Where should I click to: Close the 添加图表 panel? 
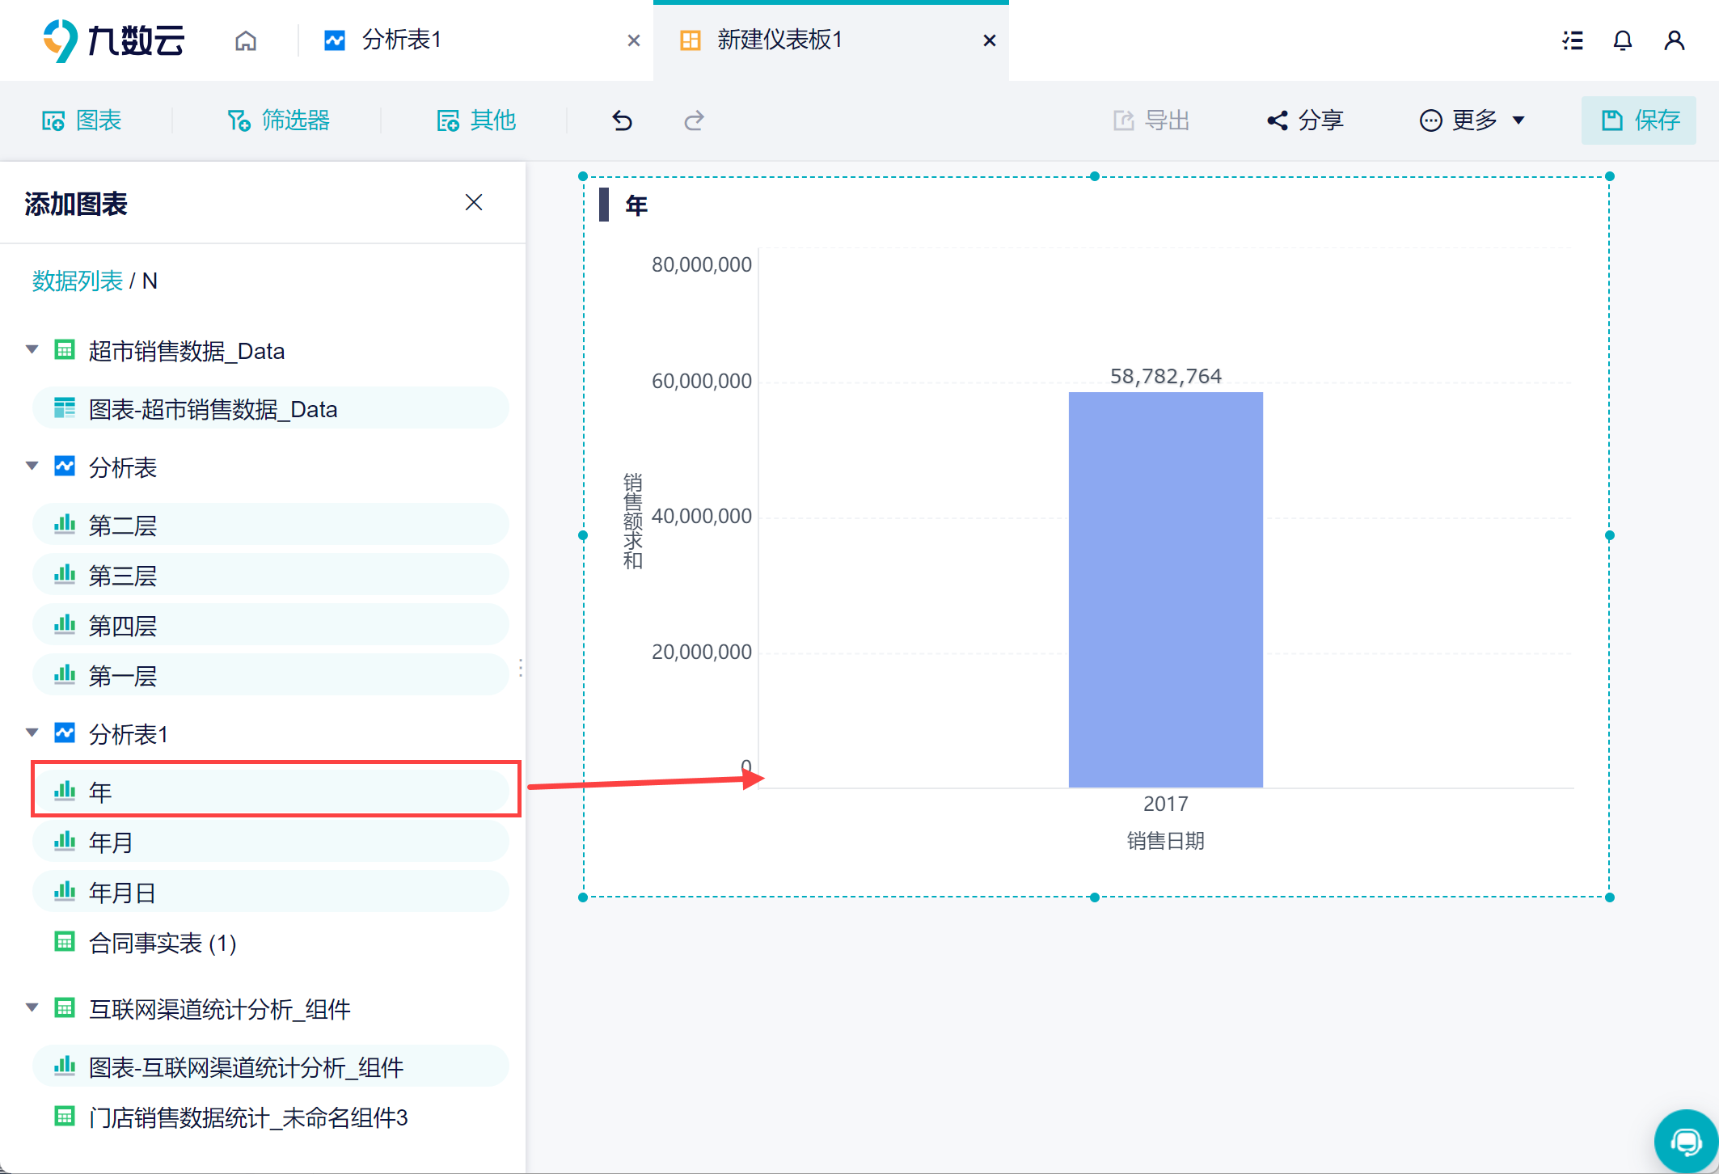(474, 202)
